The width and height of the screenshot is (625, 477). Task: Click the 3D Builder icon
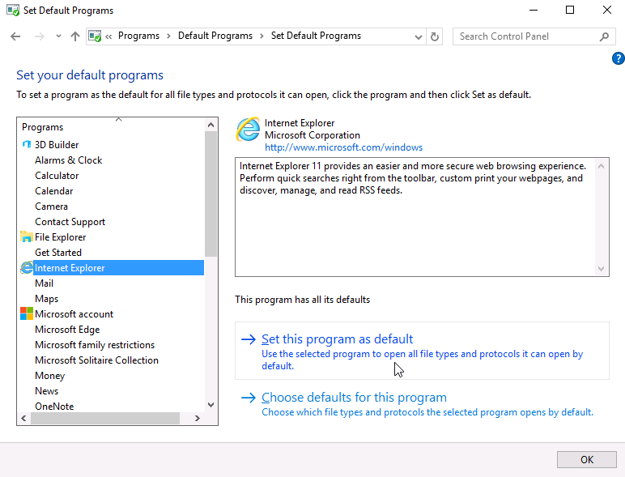tap(26, 144)
